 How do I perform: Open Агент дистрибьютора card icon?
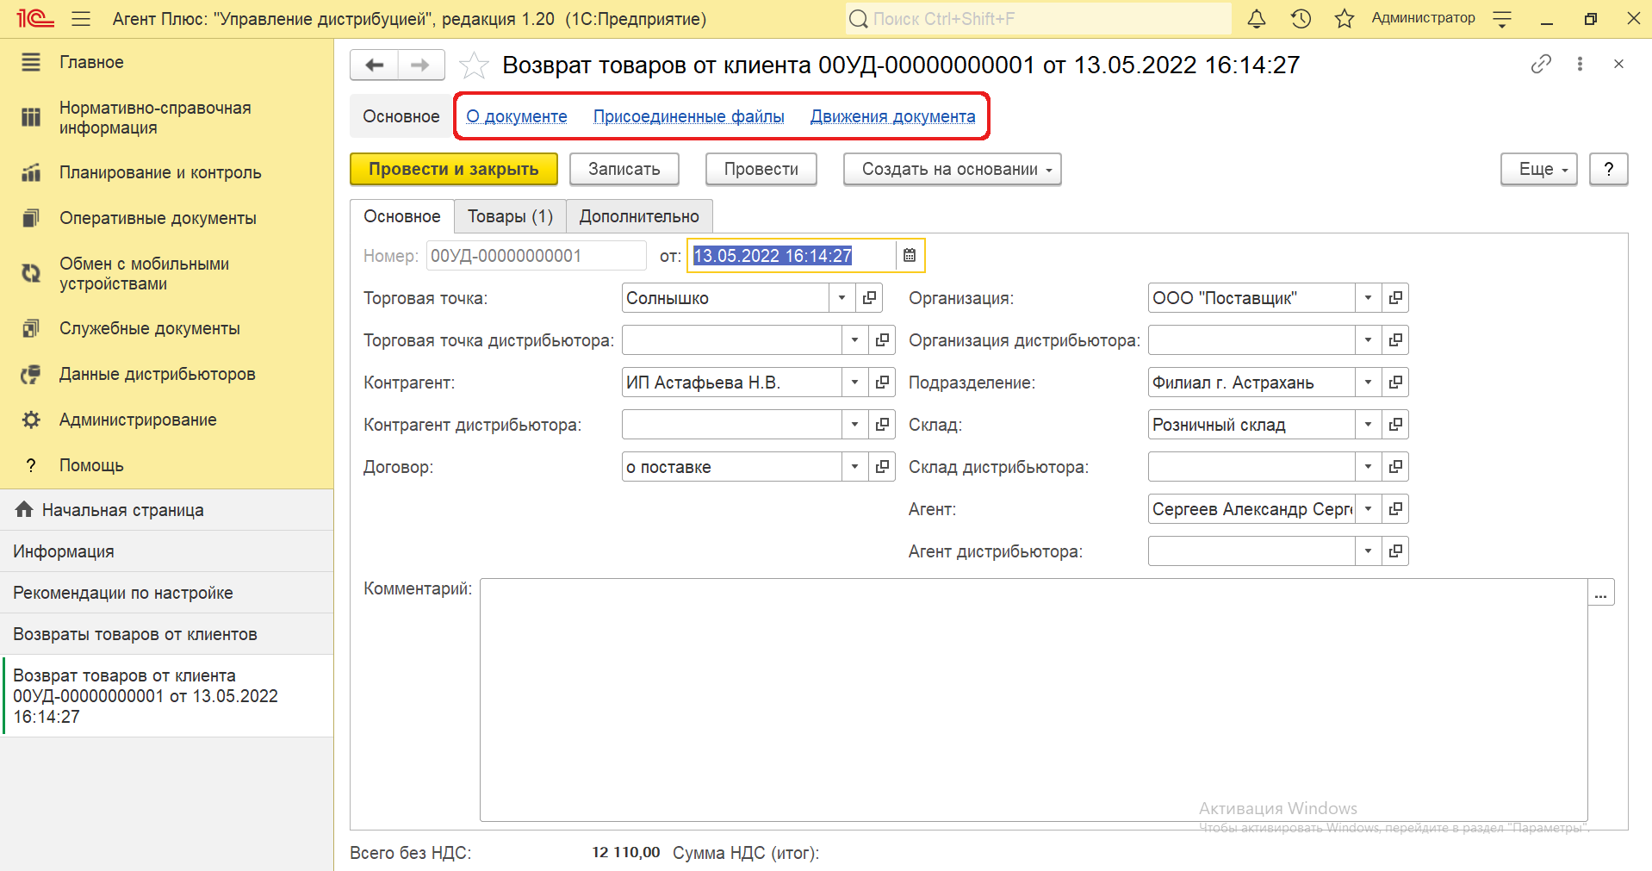(x=1395, y=551)
